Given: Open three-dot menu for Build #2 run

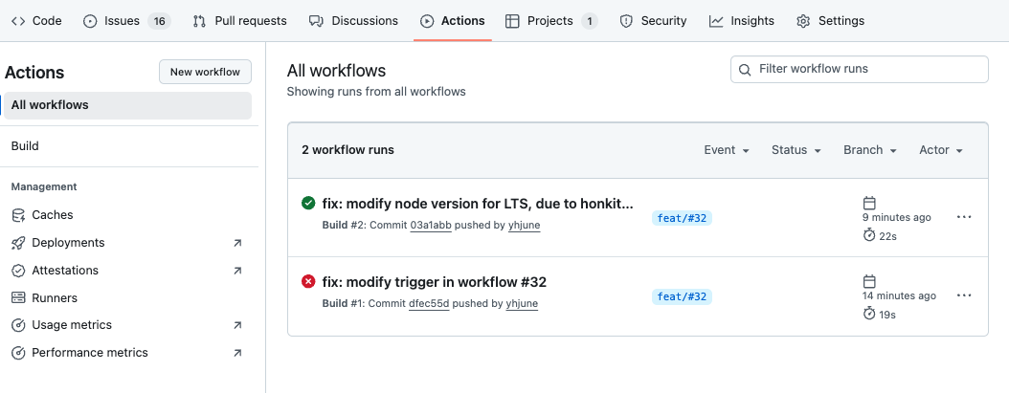Looking at the screenshot, I should pyautogui.click(x=964, y=217).
